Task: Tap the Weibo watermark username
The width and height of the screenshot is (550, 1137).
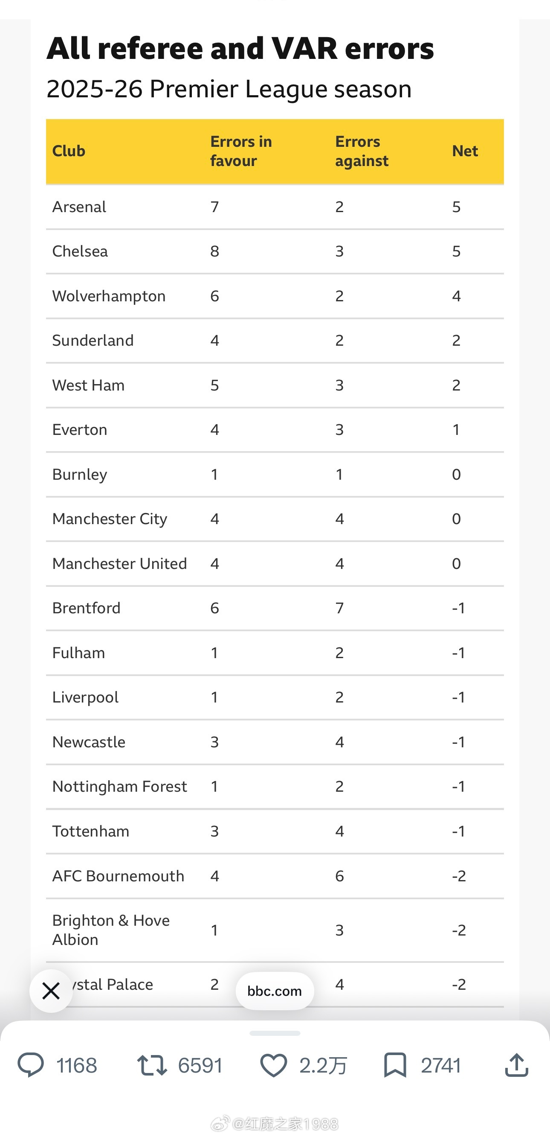Action: tap(274, 1123)
